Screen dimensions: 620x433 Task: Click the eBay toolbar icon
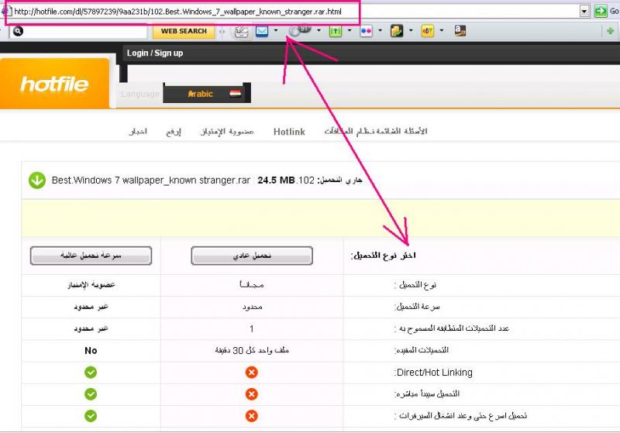click(427, 31)
